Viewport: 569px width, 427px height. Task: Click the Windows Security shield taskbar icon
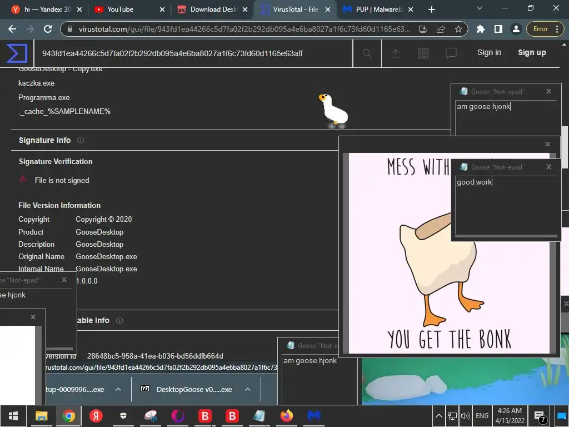pyautogui.click(x=123, y=415)
